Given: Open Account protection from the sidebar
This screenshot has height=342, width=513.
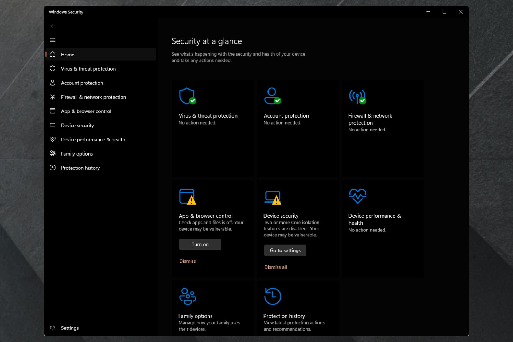Looking at the screenshot, I should click(101, 83).
